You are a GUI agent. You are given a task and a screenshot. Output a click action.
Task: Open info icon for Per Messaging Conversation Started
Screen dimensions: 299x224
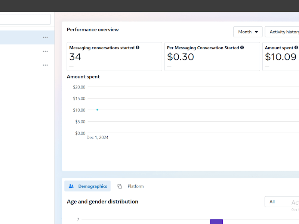click(x=242, y=48)
